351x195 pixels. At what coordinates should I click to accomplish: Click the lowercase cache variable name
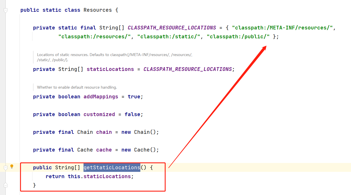tap(104, 150)
